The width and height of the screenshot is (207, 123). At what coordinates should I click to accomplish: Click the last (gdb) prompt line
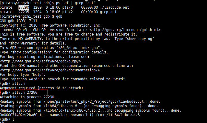point(7,119)
